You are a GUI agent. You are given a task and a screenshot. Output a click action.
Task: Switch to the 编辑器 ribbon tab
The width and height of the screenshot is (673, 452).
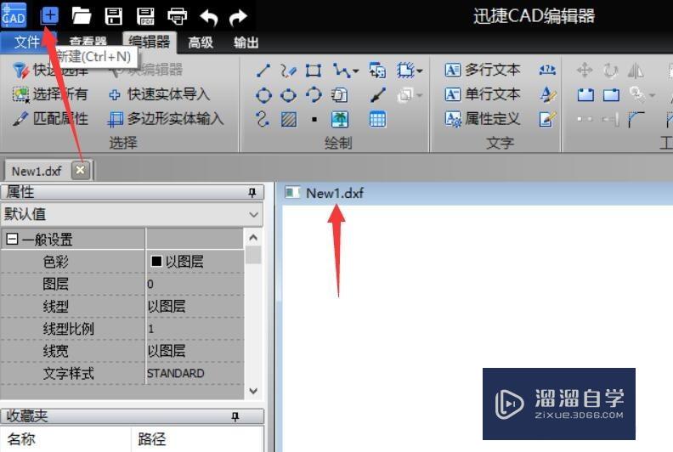click(150, 42)
